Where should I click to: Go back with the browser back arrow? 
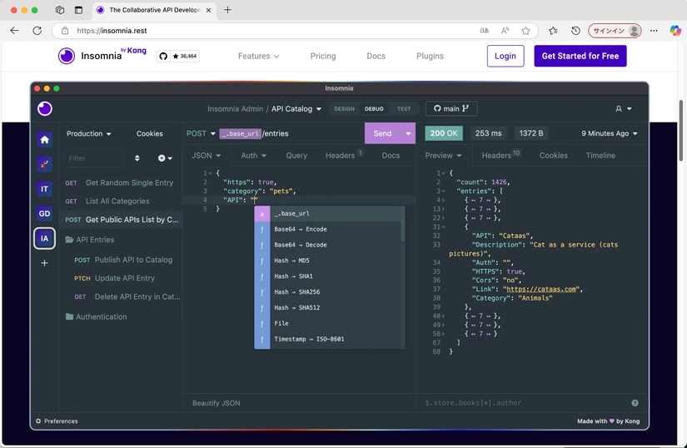14,31
